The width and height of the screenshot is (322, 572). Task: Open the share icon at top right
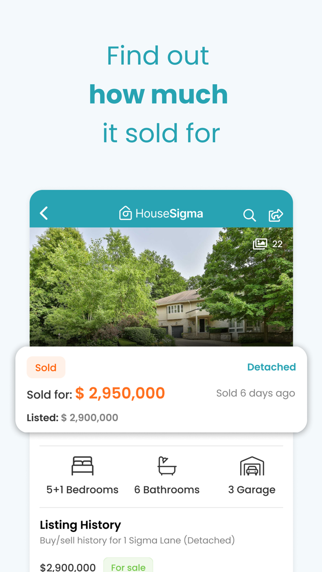pyautogui.click(x=276, y=214)
